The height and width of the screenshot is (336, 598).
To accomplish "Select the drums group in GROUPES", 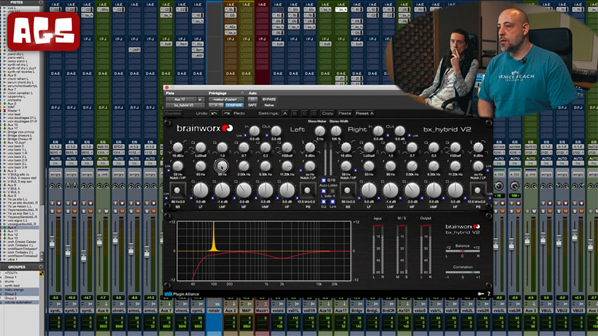I will [9, 281].
